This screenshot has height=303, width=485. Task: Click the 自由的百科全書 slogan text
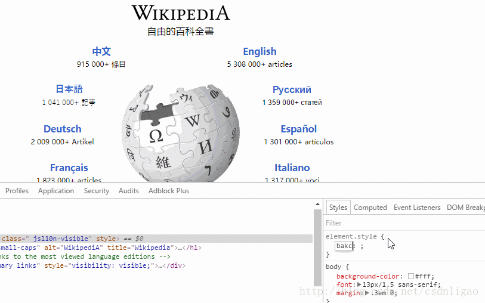181,31
